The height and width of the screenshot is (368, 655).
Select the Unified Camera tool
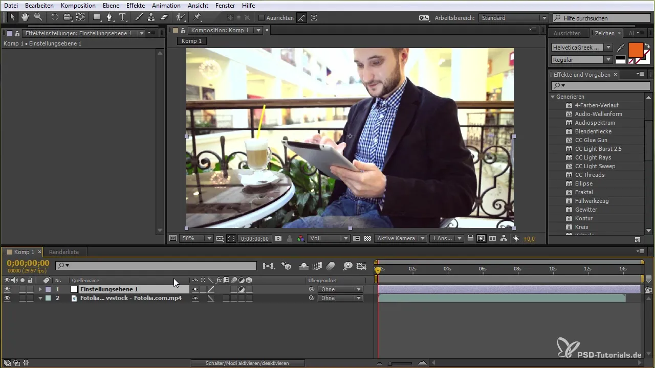point(68,17)
